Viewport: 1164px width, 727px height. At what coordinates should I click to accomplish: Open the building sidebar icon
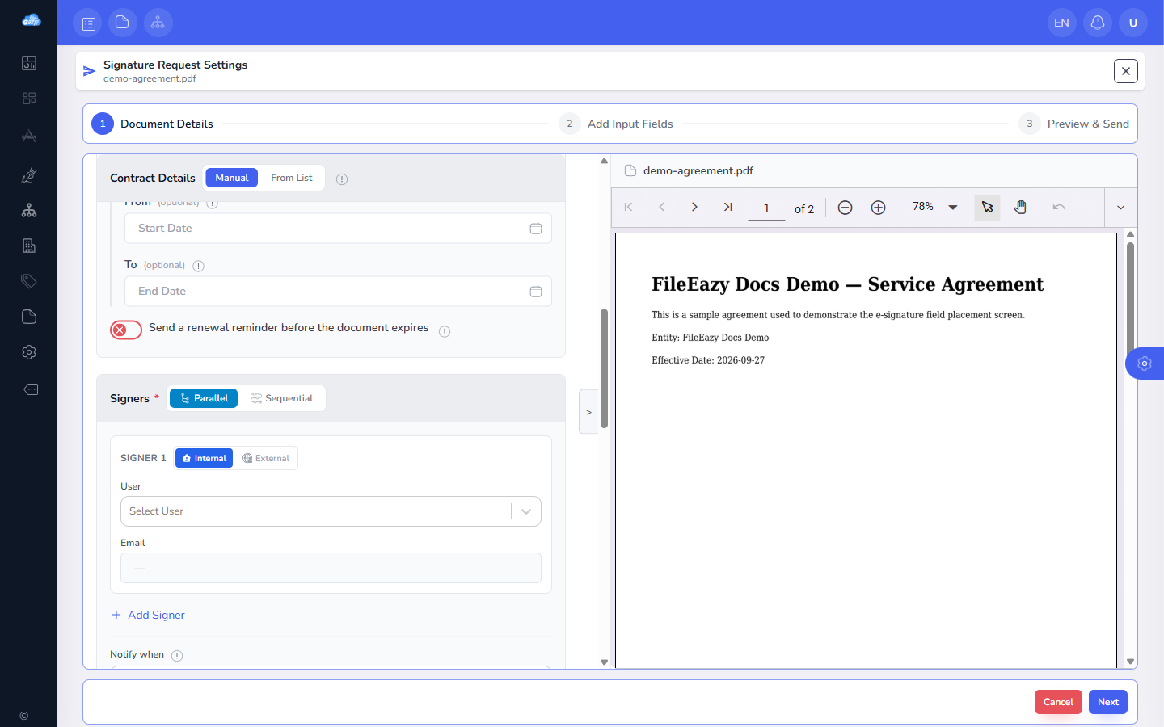(x=29, y=246)
